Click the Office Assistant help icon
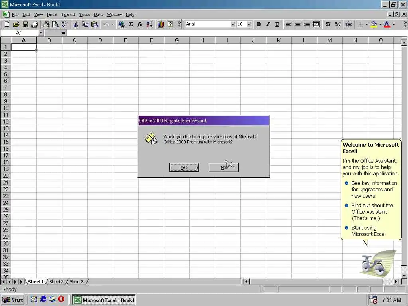The width and height of the screenshot is (408, 306). click(170, 24)
